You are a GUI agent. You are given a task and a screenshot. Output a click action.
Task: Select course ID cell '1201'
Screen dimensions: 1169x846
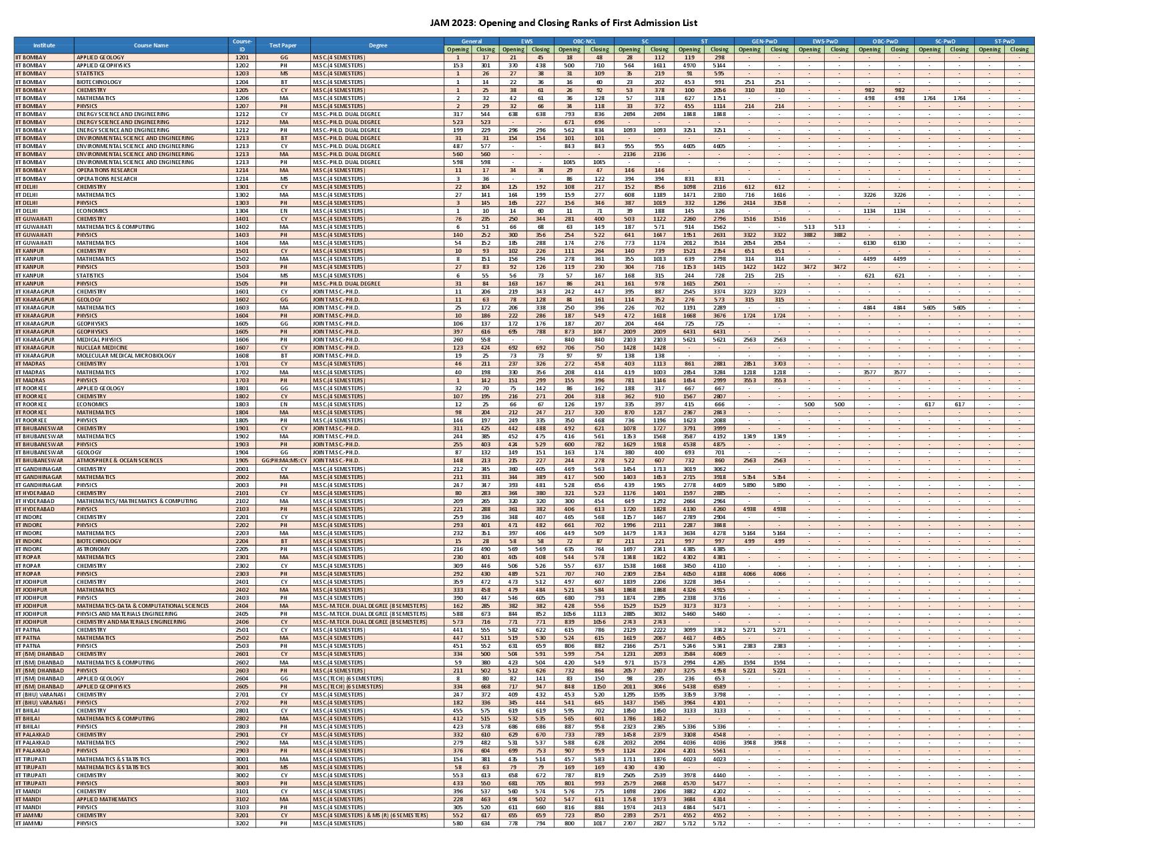click(242, 58)
